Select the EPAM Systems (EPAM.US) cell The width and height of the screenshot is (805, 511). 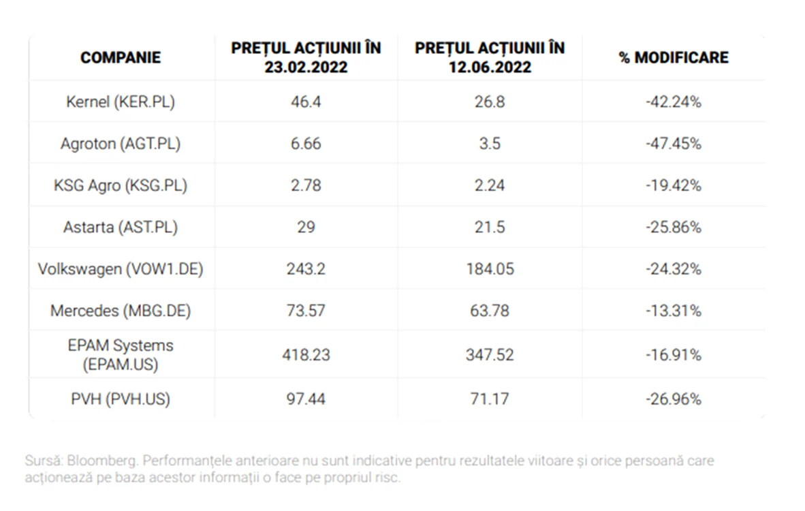pyautogui.click(x=121, y=355)
